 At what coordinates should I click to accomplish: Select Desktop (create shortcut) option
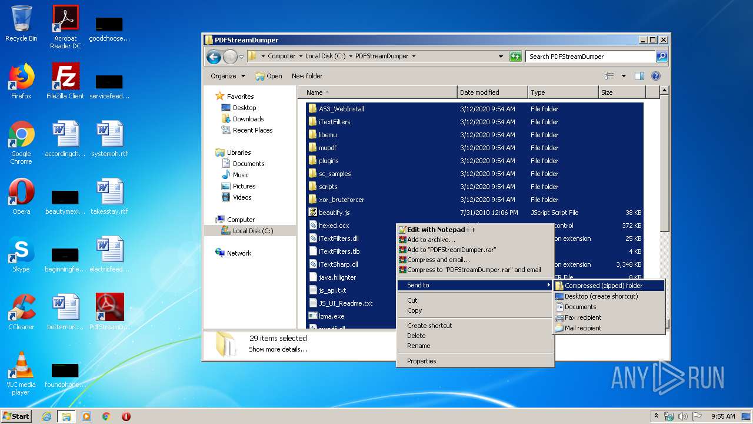tap(609, 296)
